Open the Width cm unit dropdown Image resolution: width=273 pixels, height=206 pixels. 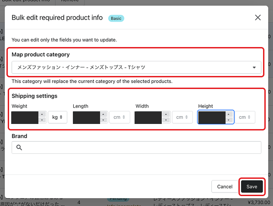pos(182,117)
